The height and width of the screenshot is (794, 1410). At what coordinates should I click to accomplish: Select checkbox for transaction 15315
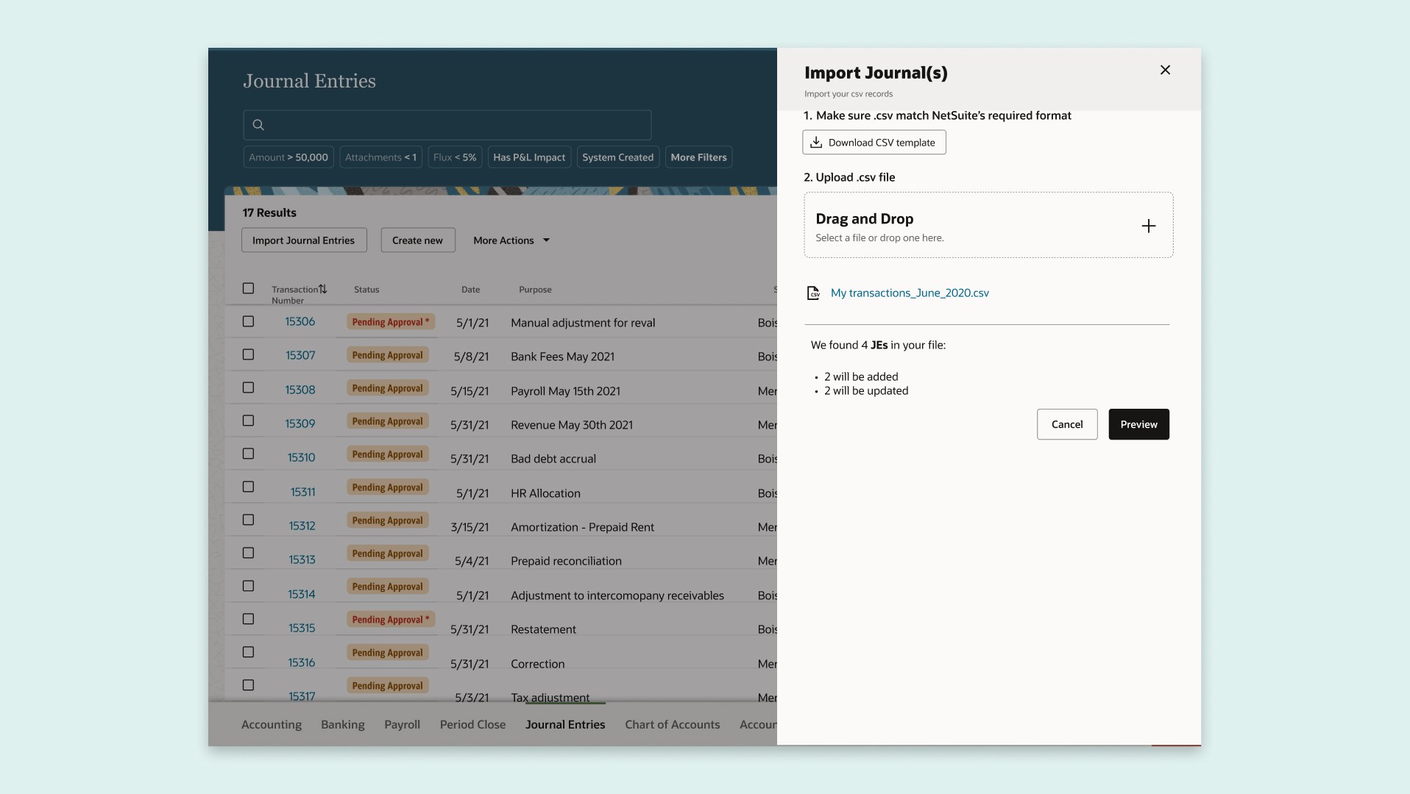coord(248,619)
